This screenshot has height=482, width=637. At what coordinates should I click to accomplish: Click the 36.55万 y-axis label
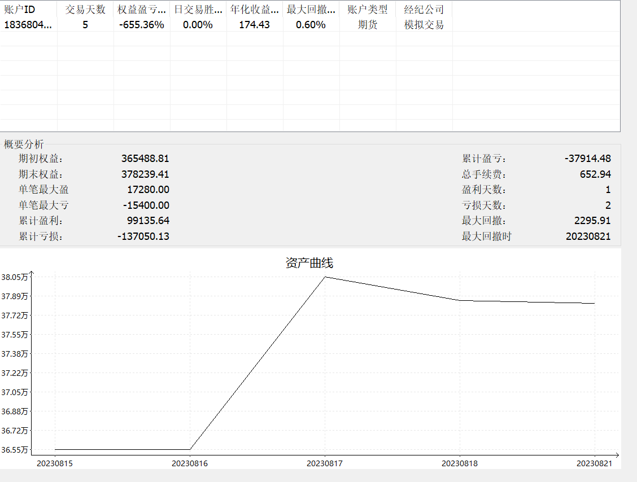click(x=15, y=449)
